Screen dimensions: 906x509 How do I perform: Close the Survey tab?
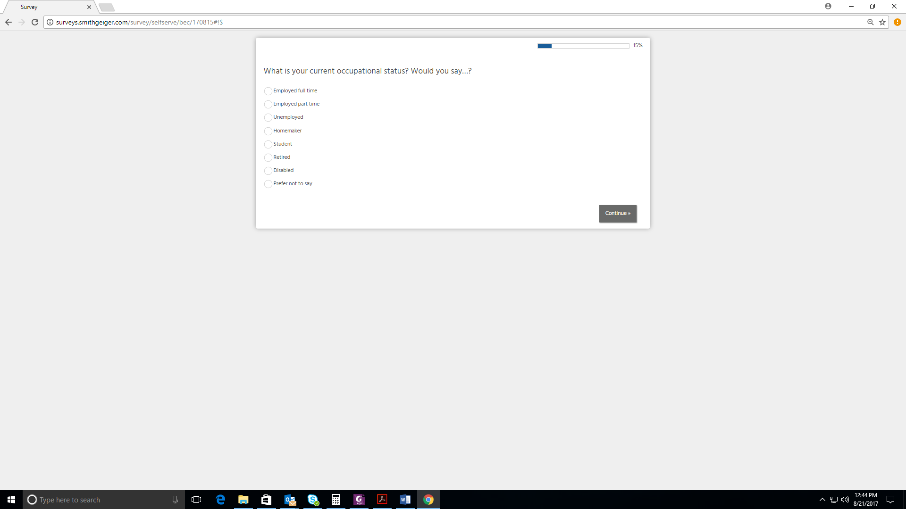[89, 7]
